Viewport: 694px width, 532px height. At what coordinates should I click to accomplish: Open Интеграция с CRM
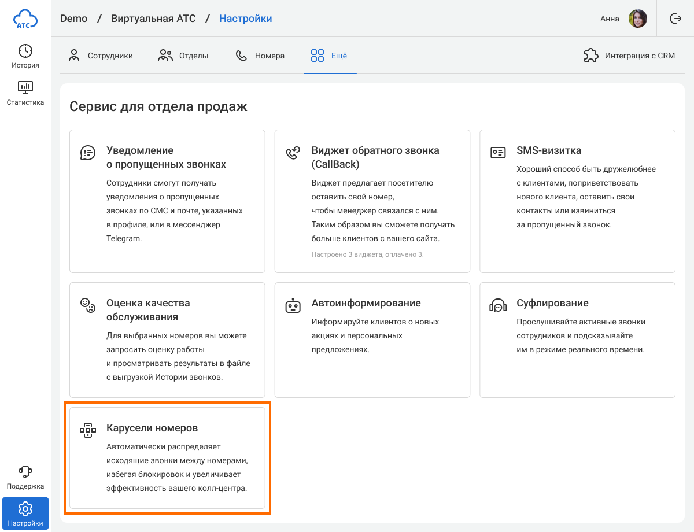point(629,56)
